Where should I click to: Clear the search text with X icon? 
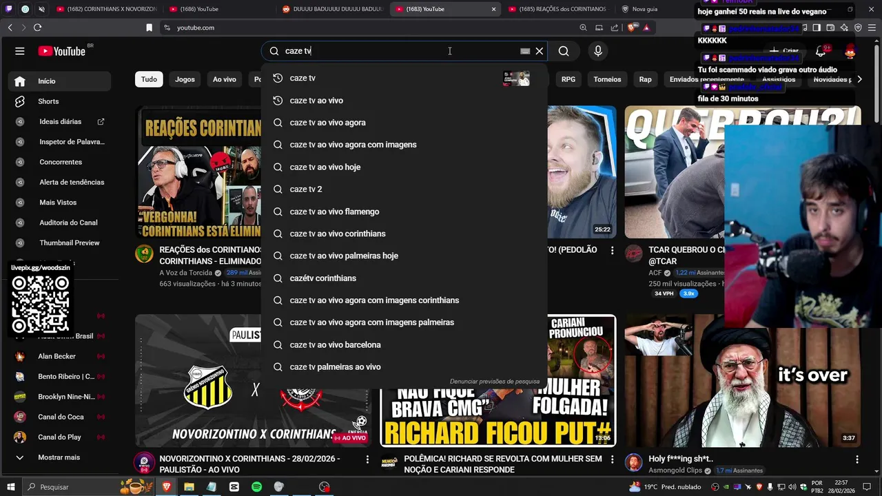pyautogui.click(x=540, y=51)
